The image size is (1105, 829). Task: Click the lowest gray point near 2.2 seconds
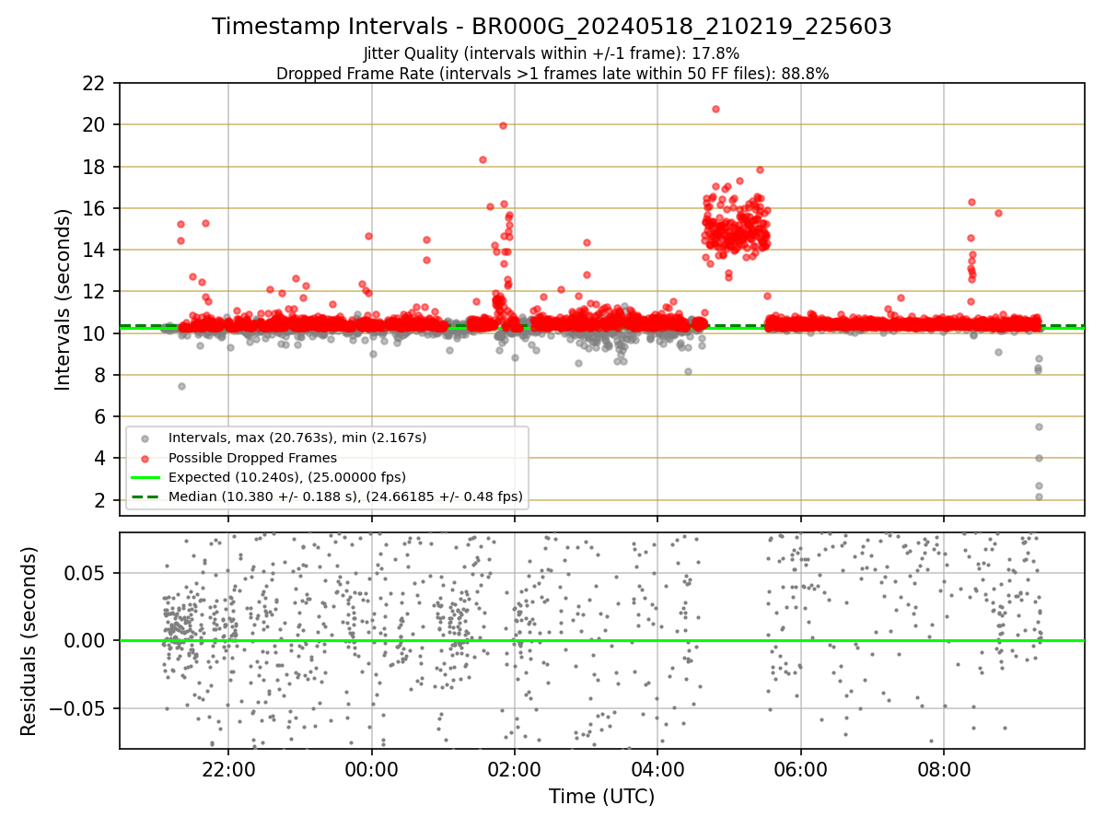tap(1039, 496)
